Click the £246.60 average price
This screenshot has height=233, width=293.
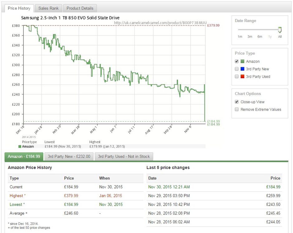pyautogui.click(x=71, y=213)
